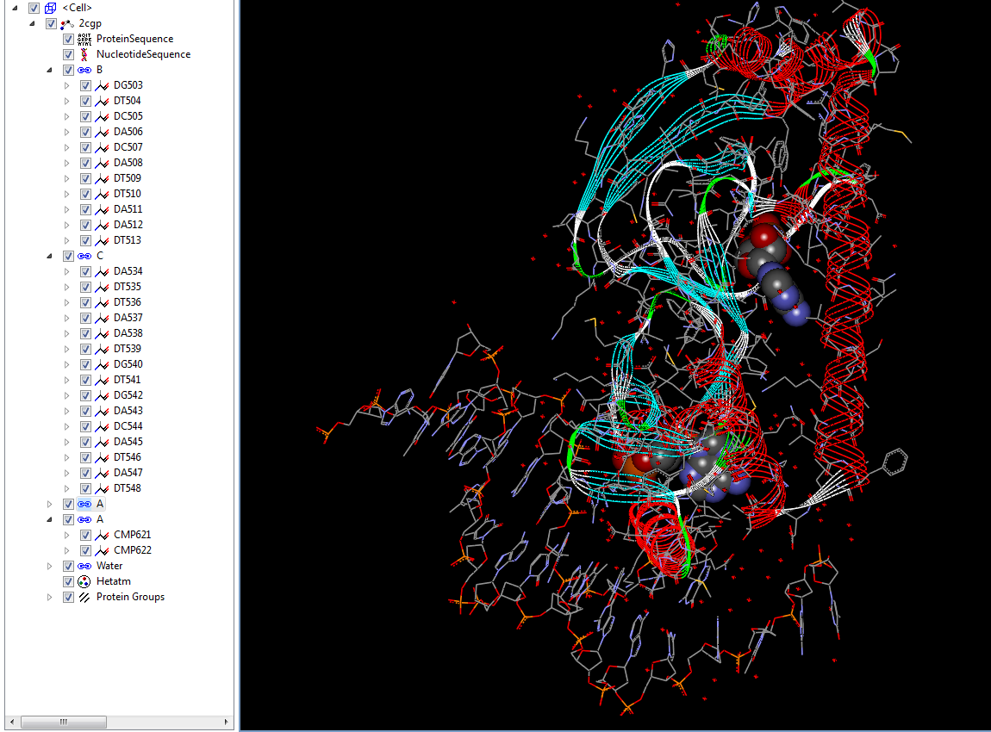Select the DT509 tree row label
This screenshot has height=732, width=991.
click(128, 178)
